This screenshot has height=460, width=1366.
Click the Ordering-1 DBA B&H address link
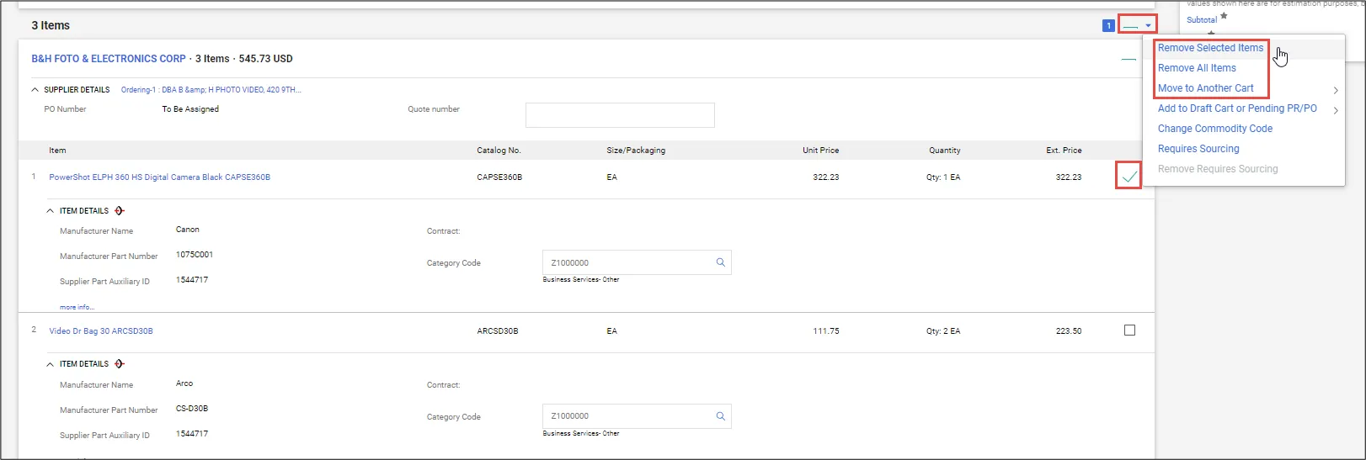(211, 90)
